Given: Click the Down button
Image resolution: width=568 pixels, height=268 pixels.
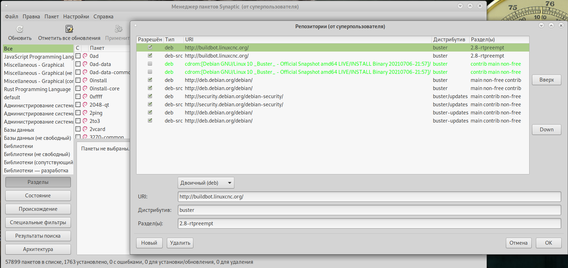Looking at the screenshot, I should tap(546, 130).
